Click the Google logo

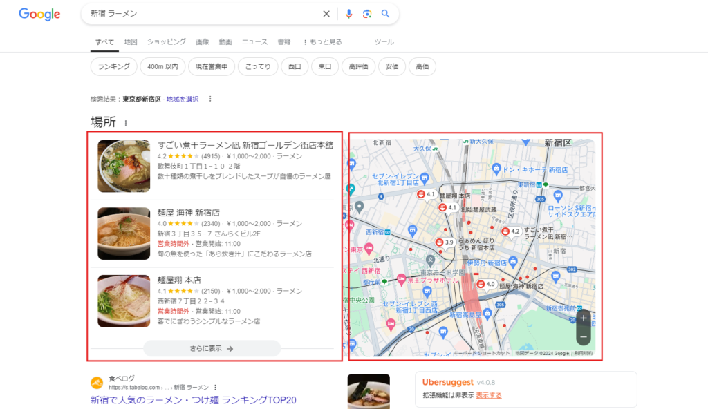point(39,15)
